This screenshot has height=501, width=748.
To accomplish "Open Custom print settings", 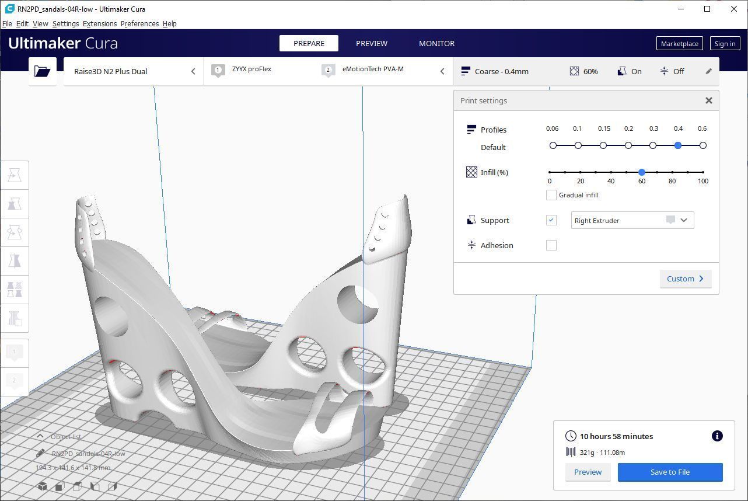I will click(x=686, y=279).
